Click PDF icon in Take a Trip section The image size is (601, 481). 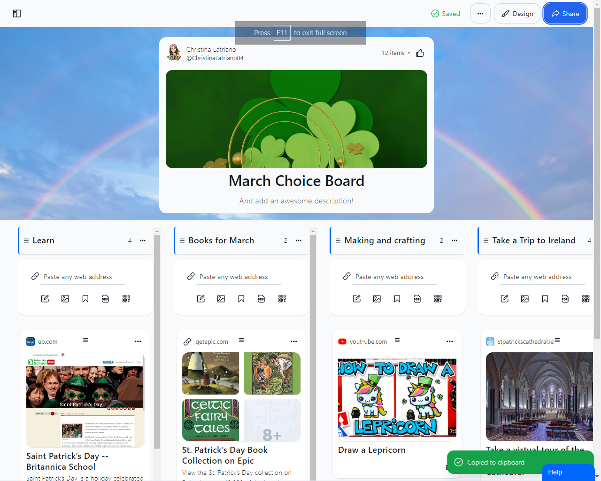pos(565,299)
